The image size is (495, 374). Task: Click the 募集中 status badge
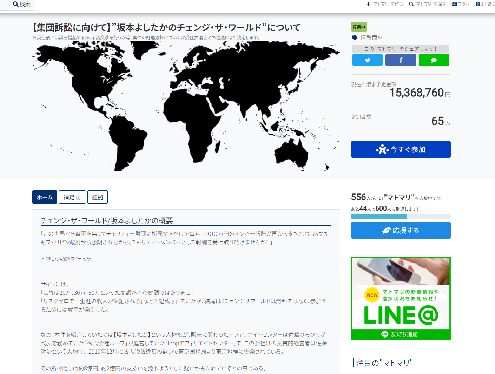coord(359,27)
